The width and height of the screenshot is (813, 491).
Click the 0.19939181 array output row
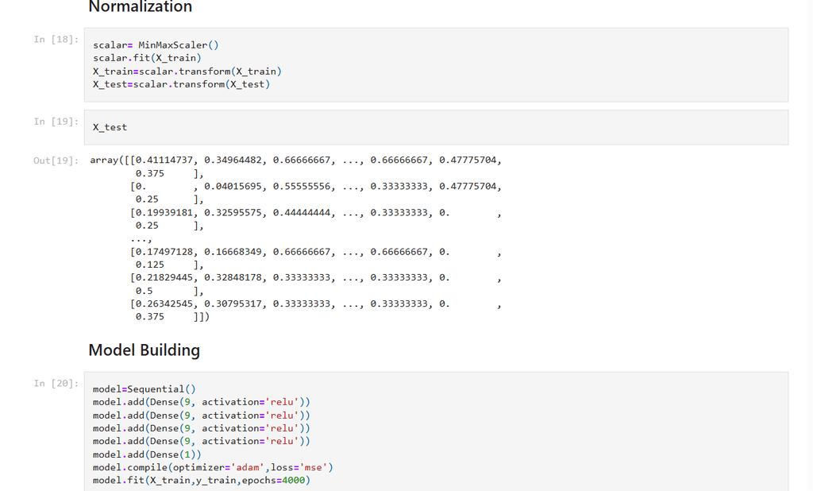click(289, 213)
